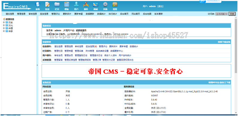Select 后台地图 in the top shortcut bar
238x116 pixels.
point(147,14)
